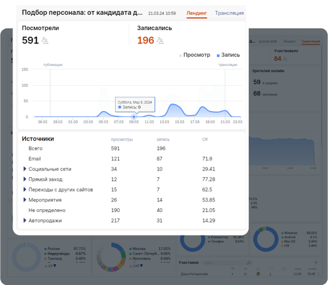The height and width of the screenshot is (285, 328).
Task: Toggle the Просмотр series in chart legend
Action: 194,55
